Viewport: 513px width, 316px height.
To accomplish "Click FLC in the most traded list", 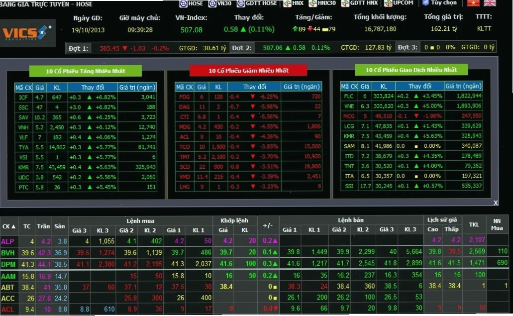I will (349, 96).
